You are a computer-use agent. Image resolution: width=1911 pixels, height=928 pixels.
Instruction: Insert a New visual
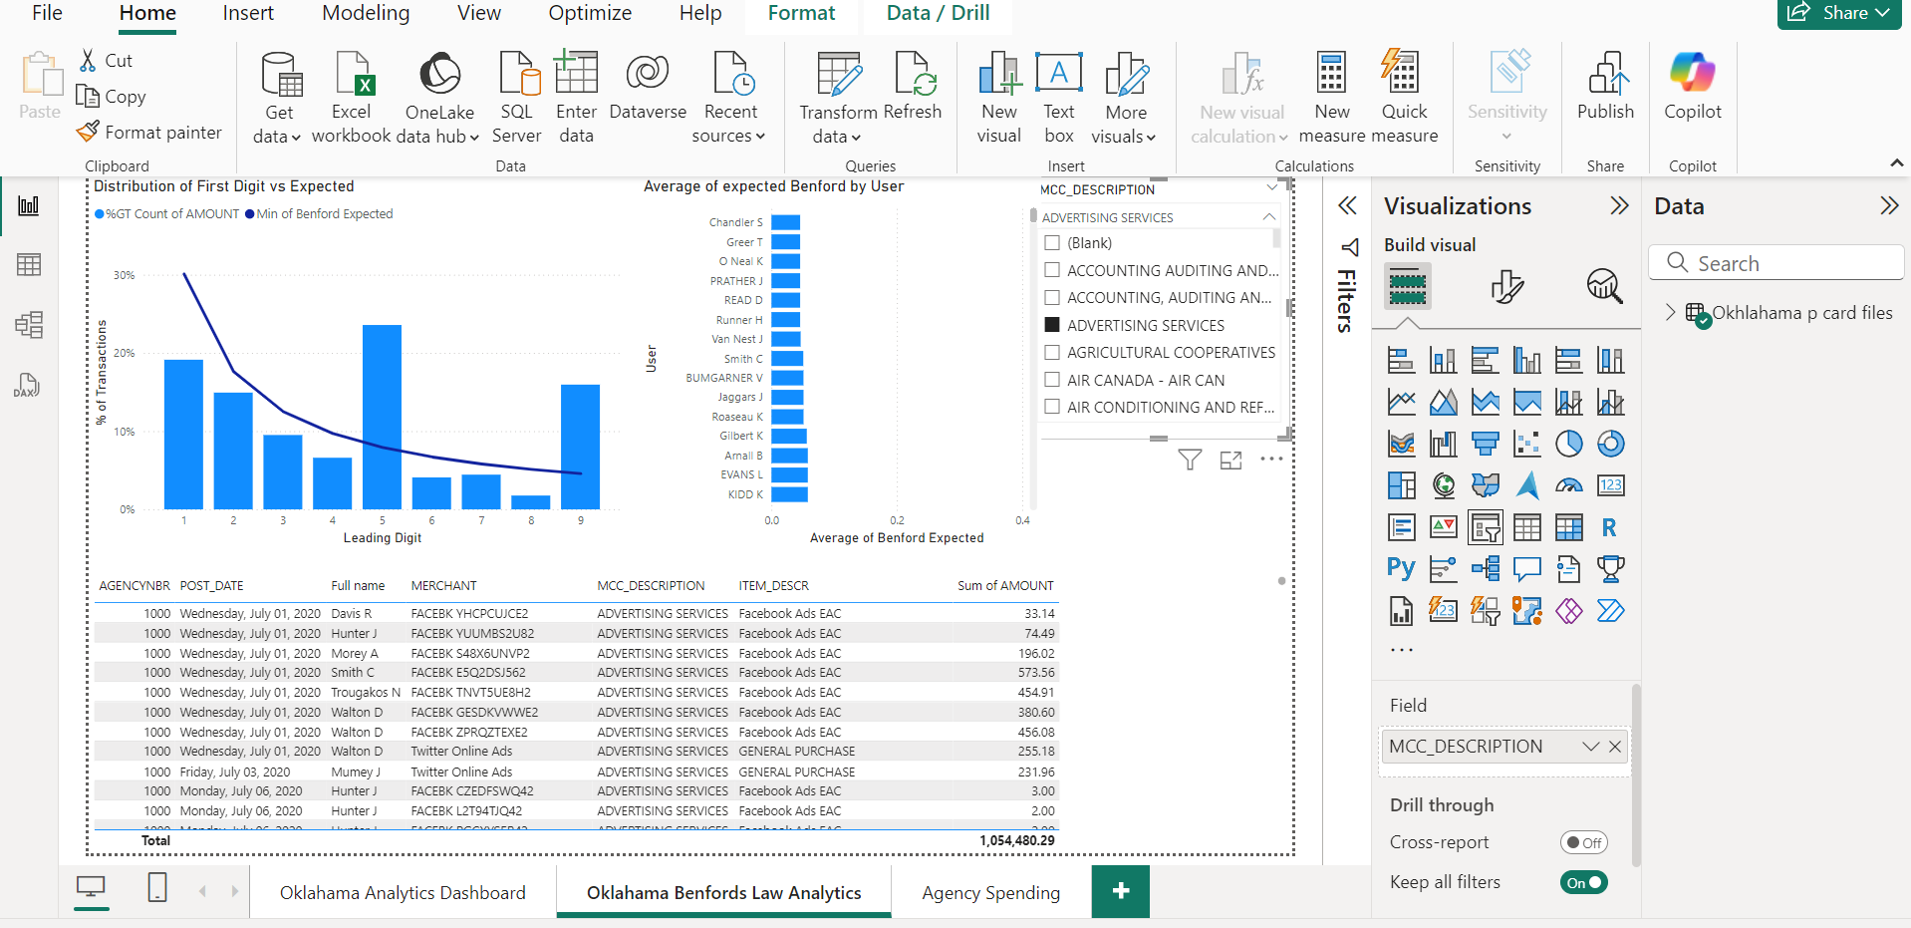tap(999, 98)
